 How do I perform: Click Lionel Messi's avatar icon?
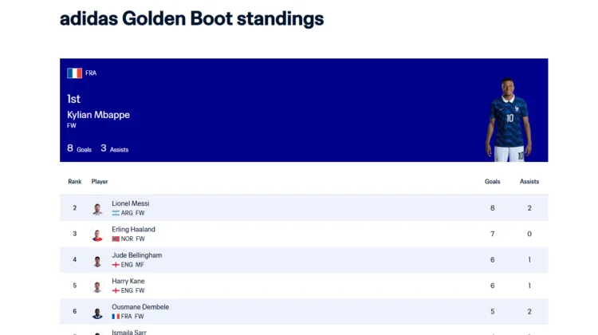click(97, 208)
